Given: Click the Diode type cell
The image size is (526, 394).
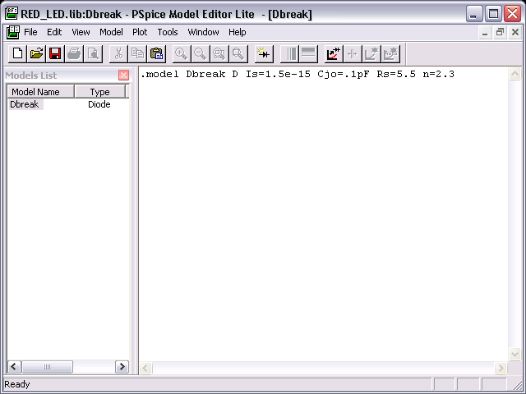Looking at the screenshot, I should click(x=99, y=104).
